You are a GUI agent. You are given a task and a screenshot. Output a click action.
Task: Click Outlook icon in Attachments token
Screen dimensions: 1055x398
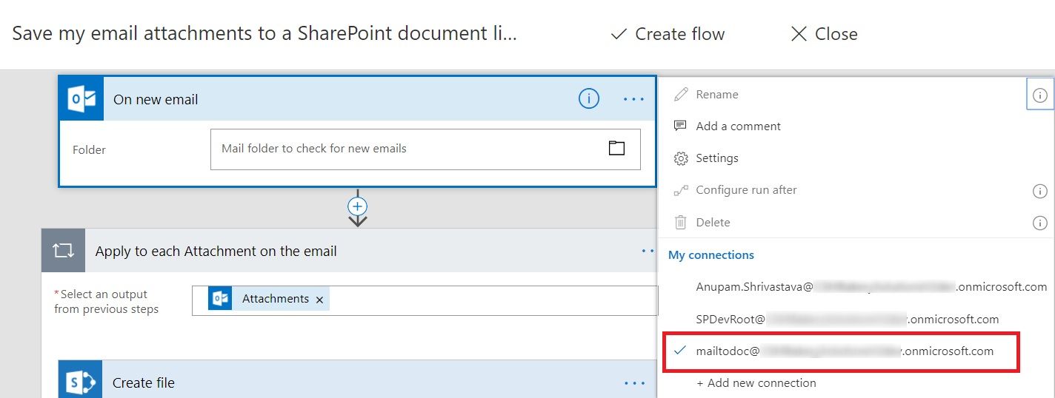tap(221, 299)
